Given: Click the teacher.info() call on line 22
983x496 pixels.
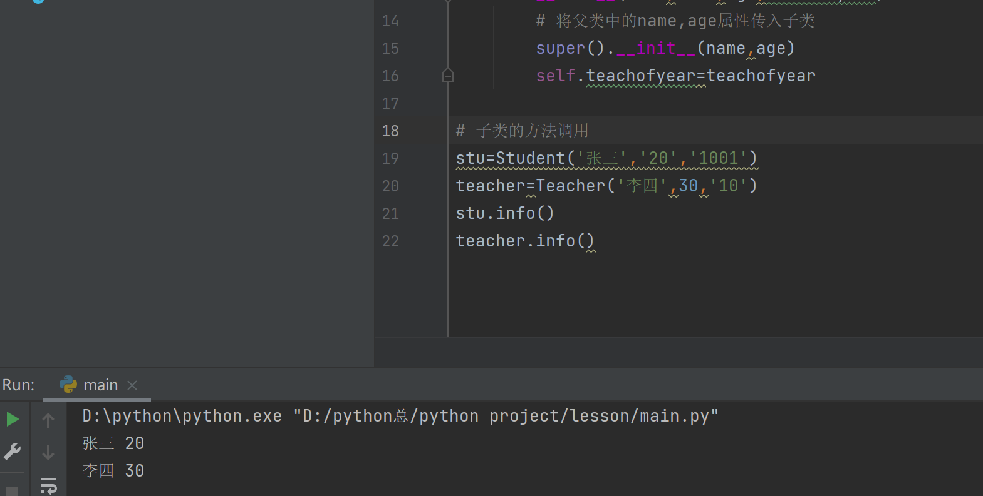Looking at the screenshot, I should [x=525, y=241].
